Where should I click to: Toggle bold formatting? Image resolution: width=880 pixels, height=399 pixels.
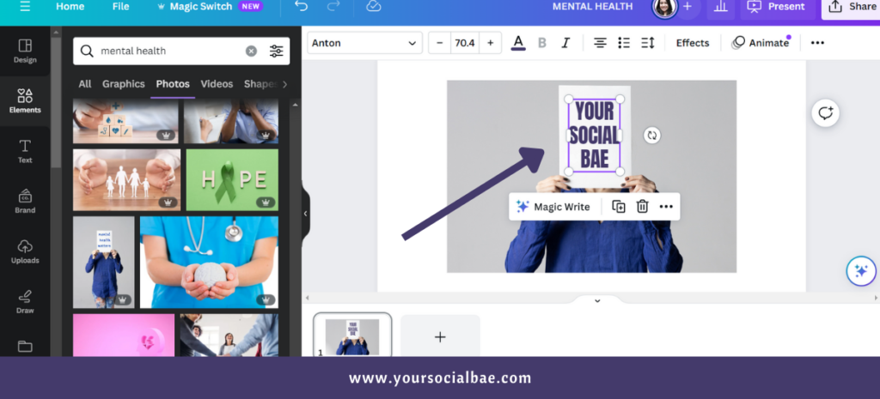point(542,43)
